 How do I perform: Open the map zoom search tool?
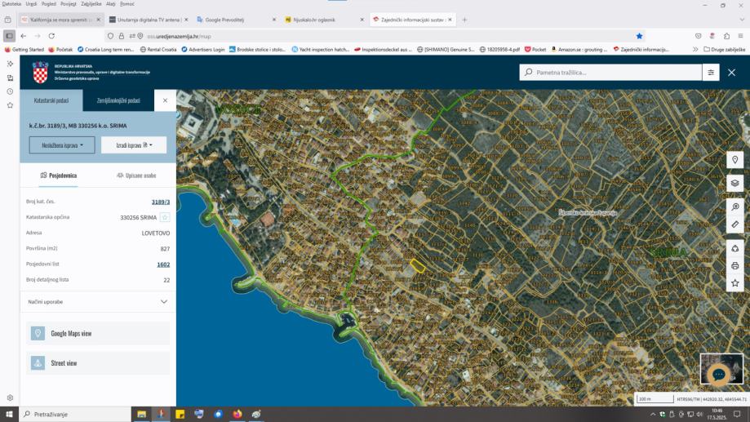tap(734, 207)
